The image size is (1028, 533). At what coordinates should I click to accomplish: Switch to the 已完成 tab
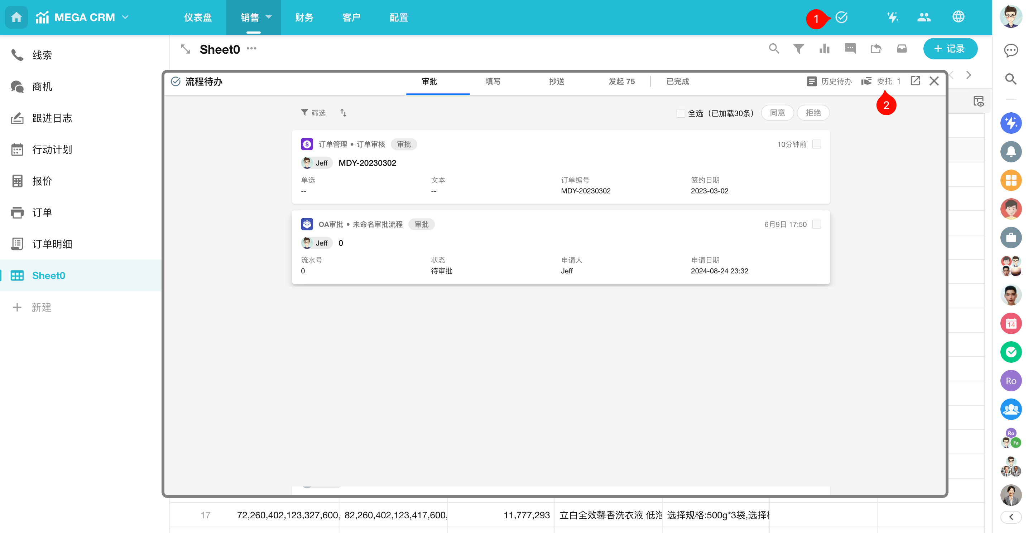coord(678,81)
